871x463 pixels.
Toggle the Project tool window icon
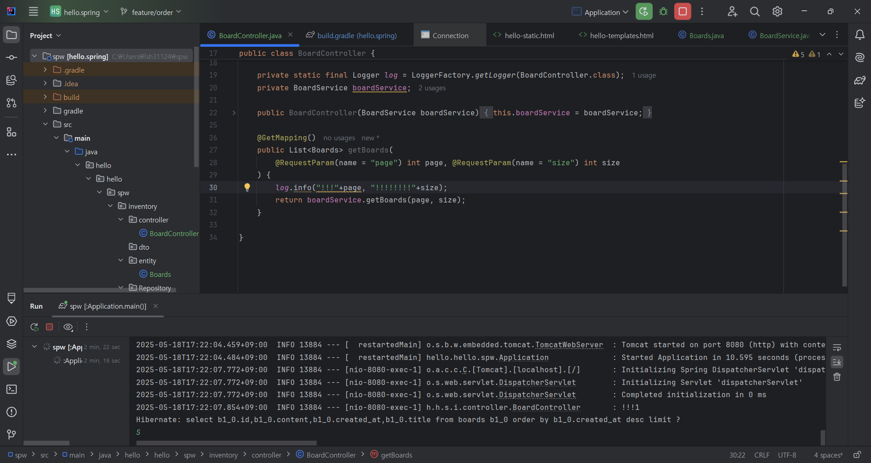[x=11, y=35]
